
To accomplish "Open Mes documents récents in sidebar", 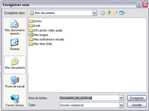I will (x=15, y=27).
